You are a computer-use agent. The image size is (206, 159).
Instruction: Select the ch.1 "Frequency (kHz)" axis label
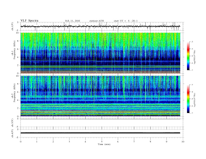[14, 50]
